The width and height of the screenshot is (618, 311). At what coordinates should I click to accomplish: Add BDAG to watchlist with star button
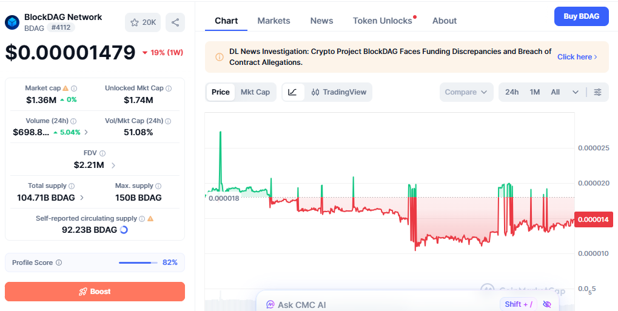[143, 22]
